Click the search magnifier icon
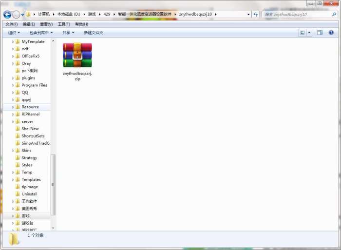 334,14
